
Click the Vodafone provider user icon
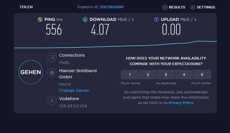click(x=52, y=101)
